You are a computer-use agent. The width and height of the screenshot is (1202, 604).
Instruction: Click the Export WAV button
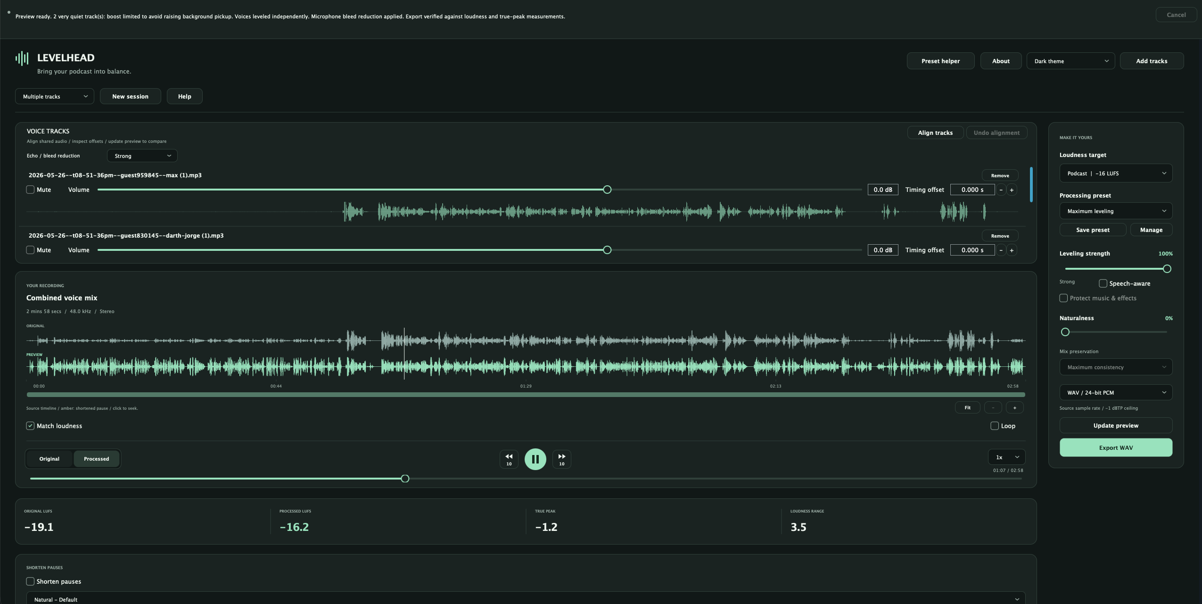pyautogui.click(x=1116, y=448)
